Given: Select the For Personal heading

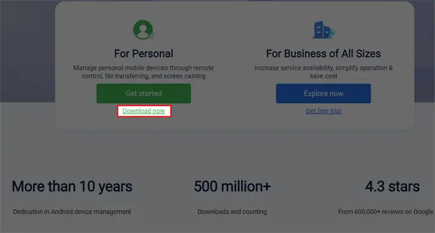Looking at the screenshot, I should (x=144, y=54).
